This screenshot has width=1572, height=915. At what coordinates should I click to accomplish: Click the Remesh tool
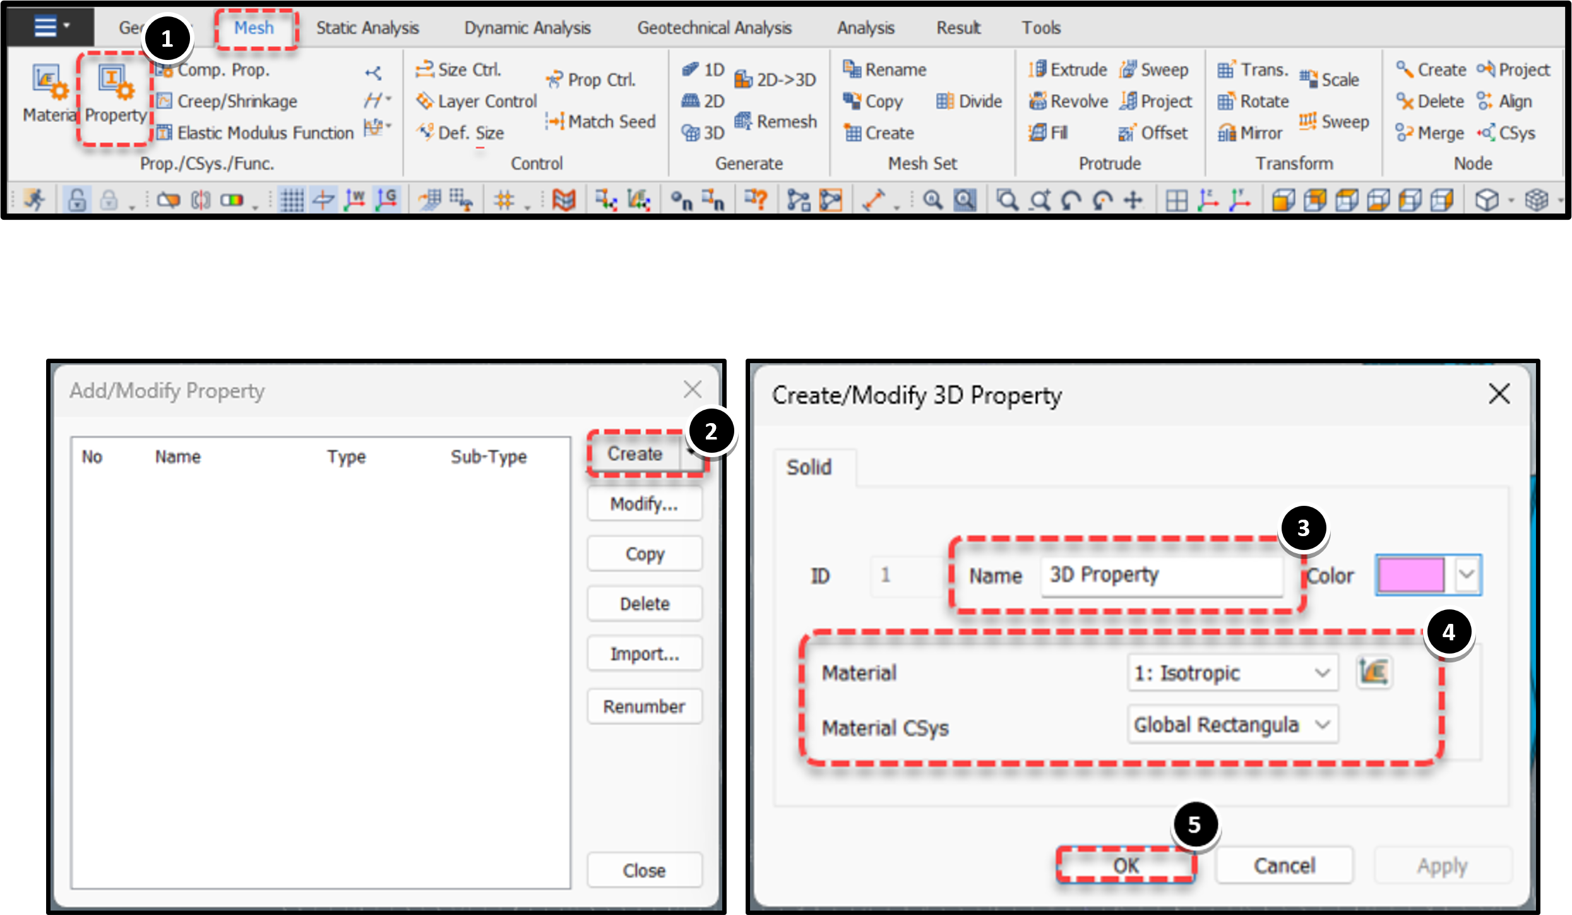[776, 121]
